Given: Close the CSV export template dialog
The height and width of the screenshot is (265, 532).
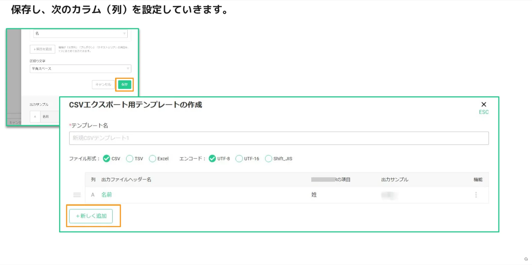Looking at the screenshot, I should pyautogui.click(x=484, y=104).
